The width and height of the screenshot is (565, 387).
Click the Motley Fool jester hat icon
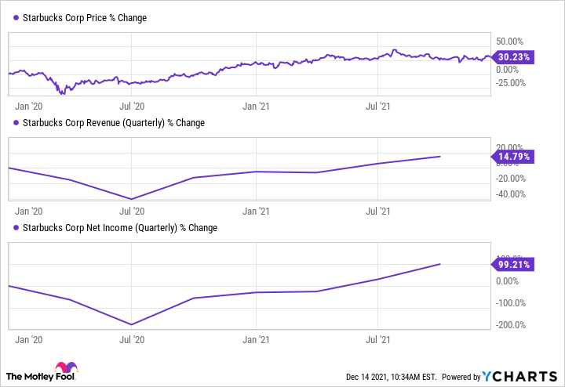click(x=66, y=367)
